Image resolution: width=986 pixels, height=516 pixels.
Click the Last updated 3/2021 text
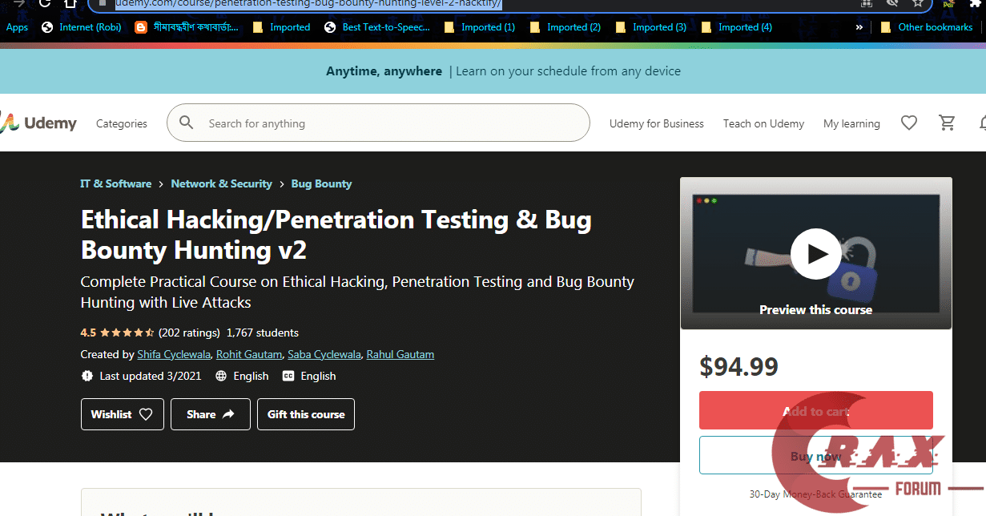(151, 376)
